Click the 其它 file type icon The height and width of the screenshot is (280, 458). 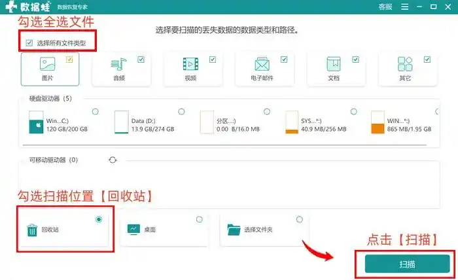tap(405, 64)
